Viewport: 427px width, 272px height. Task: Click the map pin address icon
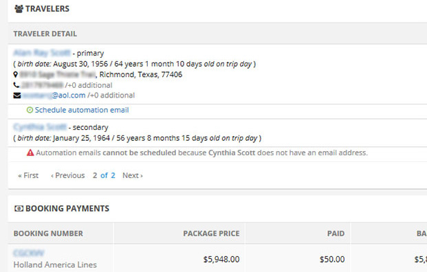[x=16, y=74]
